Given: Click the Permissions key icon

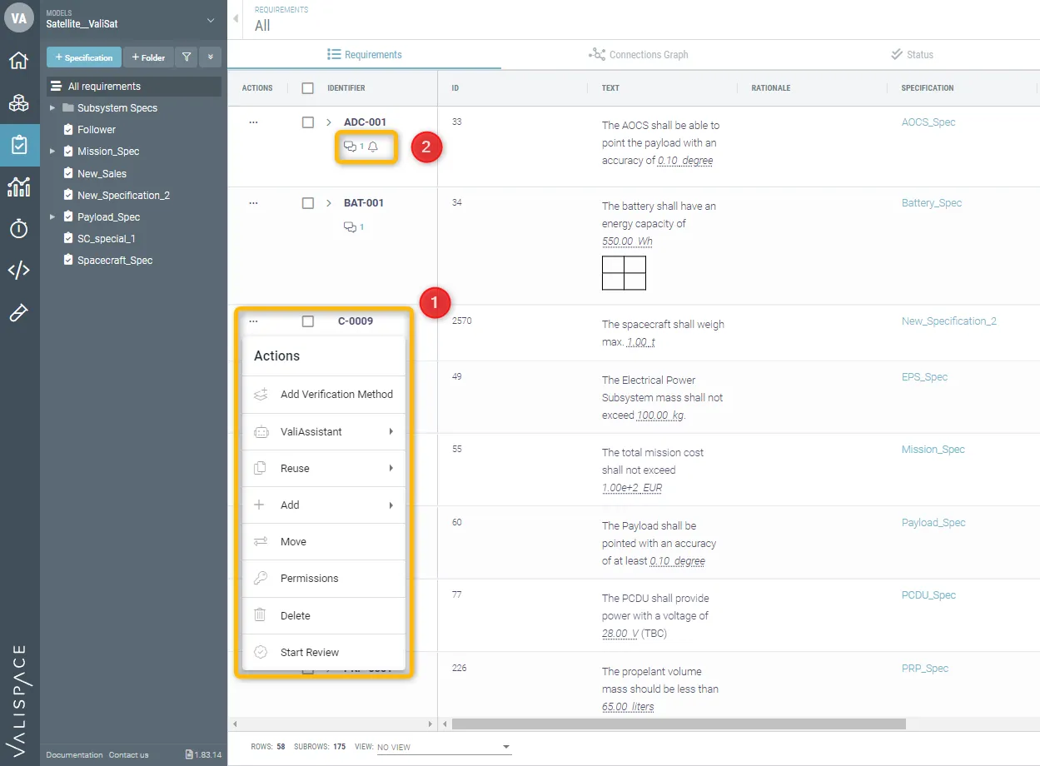Looking at the screenshot, I should tap(260, 578).
